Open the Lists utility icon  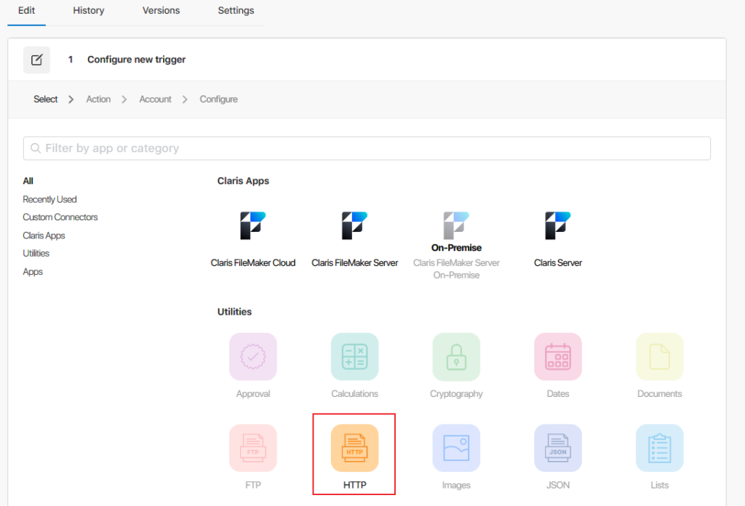coord(659,448)
